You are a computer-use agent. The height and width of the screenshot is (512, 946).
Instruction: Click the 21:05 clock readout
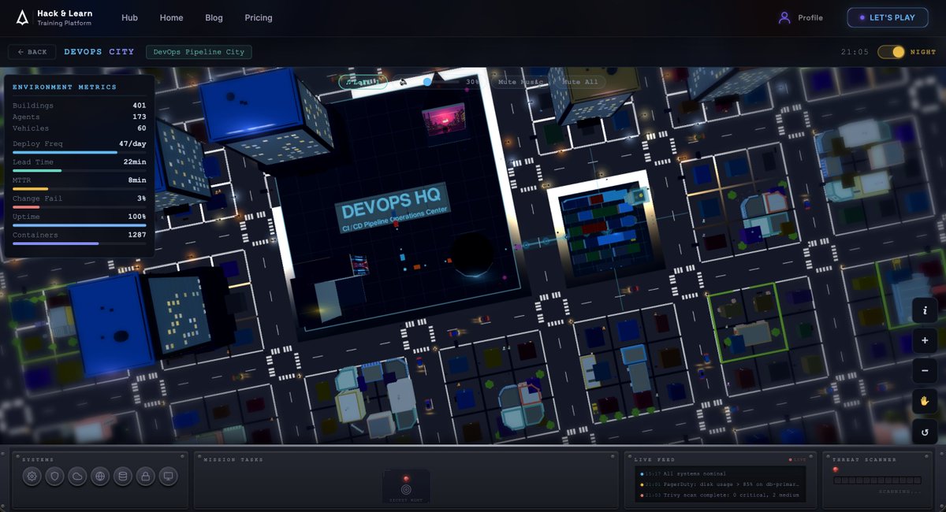pos(855,52)
